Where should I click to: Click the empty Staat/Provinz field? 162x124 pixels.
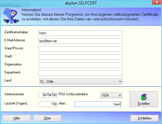(x=80, y=49)
